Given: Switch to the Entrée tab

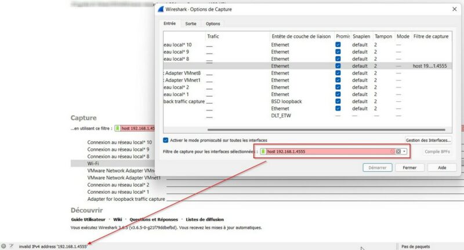Looking at the screenshot, I should (169, 23).
